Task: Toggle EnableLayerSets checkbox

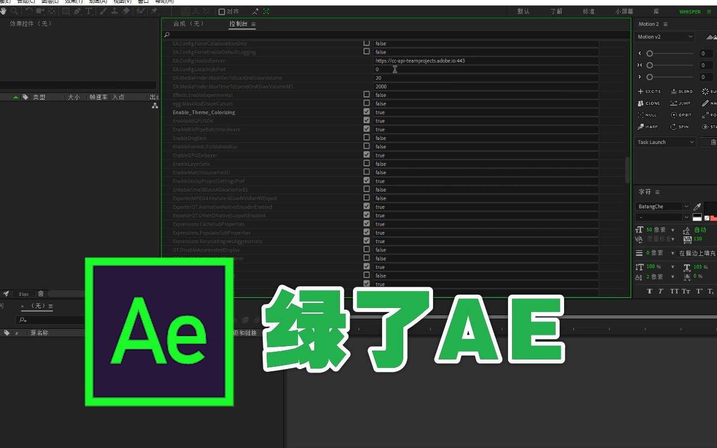Action: 366,164
